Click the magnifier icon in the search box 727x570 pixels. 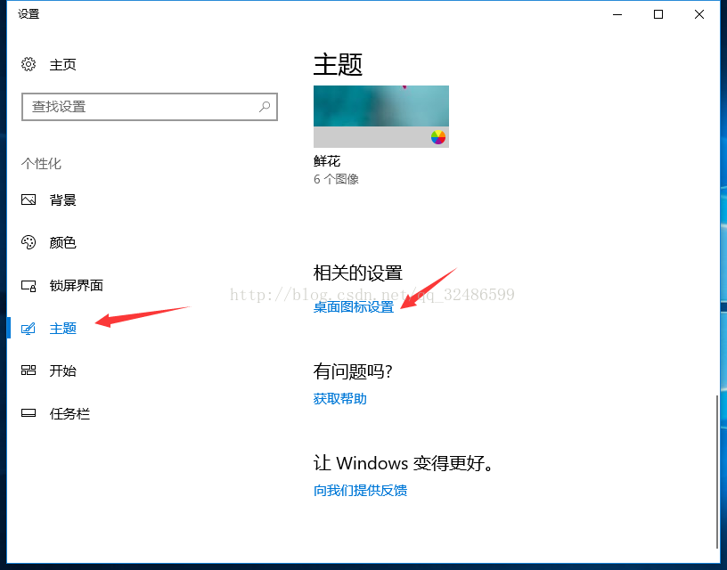click(x=265, y=107)
